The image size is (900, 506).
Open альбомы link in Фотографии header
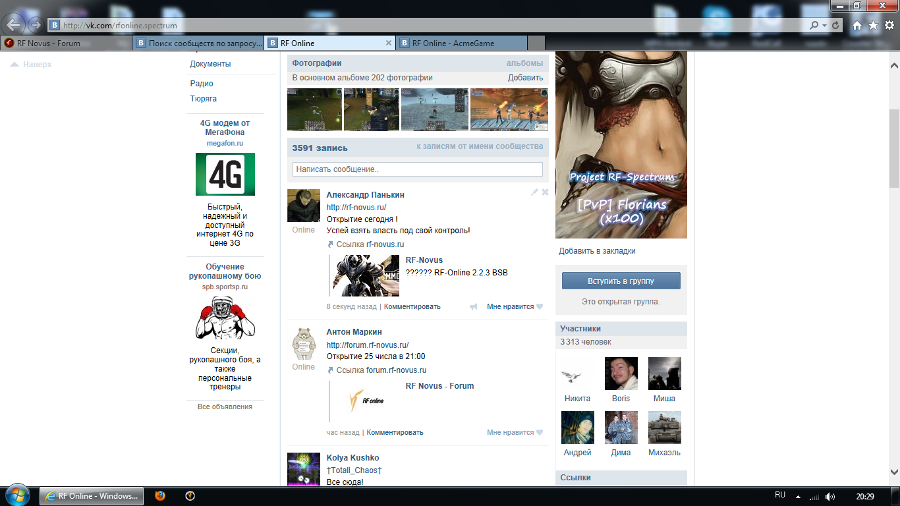(524, 63)
